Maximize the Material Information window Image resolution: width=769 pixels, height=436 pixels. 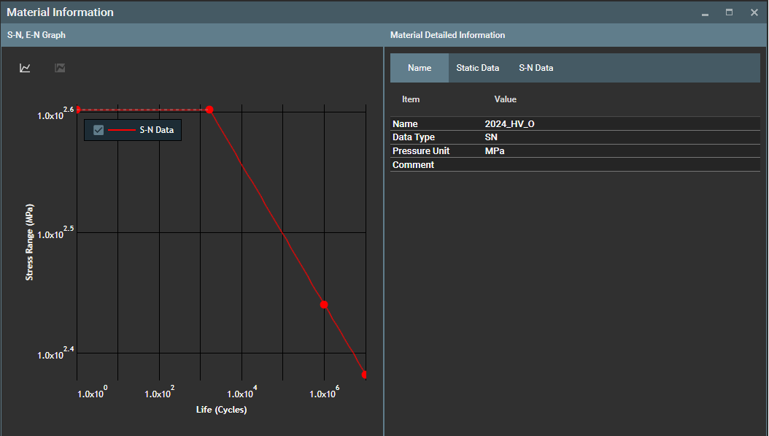[729, 12]
